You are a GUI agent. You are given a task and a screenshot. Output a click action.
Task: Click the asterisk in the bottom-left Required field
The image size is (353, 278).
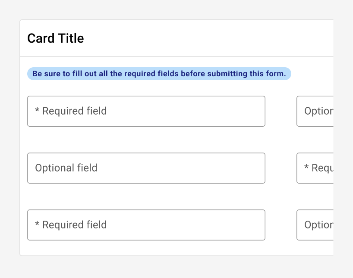pos(37,224)
